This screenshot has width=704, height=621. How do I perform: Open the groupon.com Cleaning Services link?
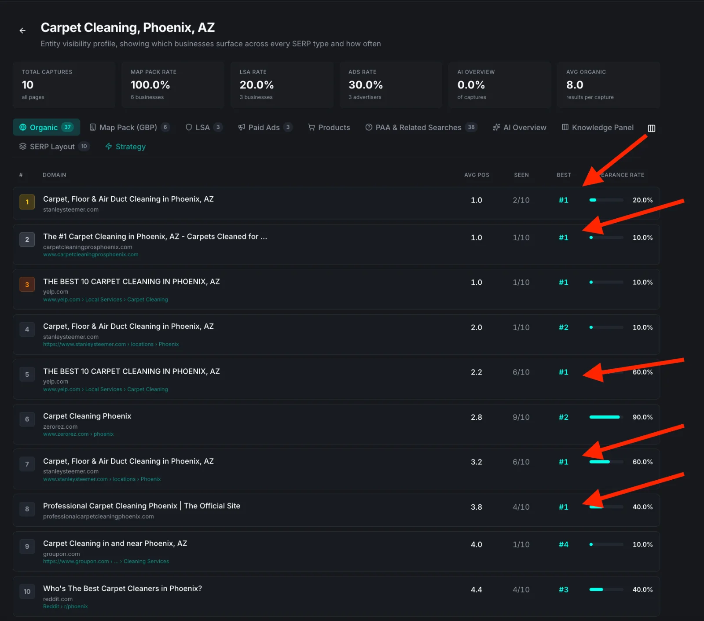[106, 561]
